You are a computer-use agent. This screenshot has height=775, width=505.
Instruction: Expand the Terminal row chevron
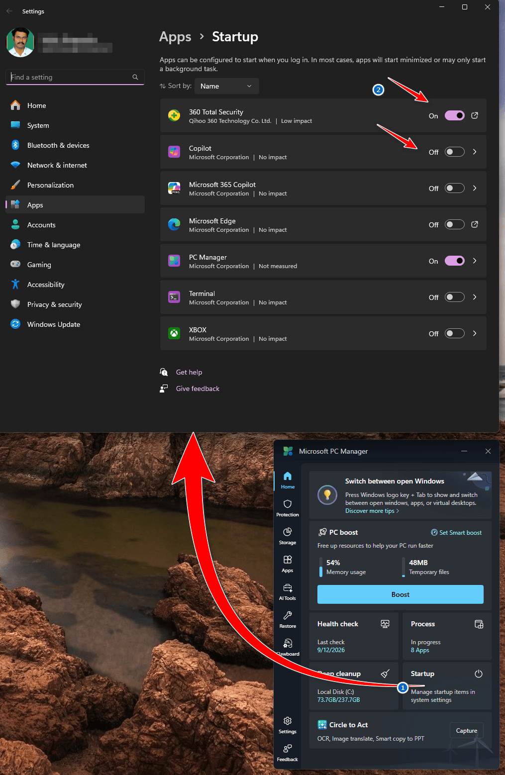pos(475,297)
